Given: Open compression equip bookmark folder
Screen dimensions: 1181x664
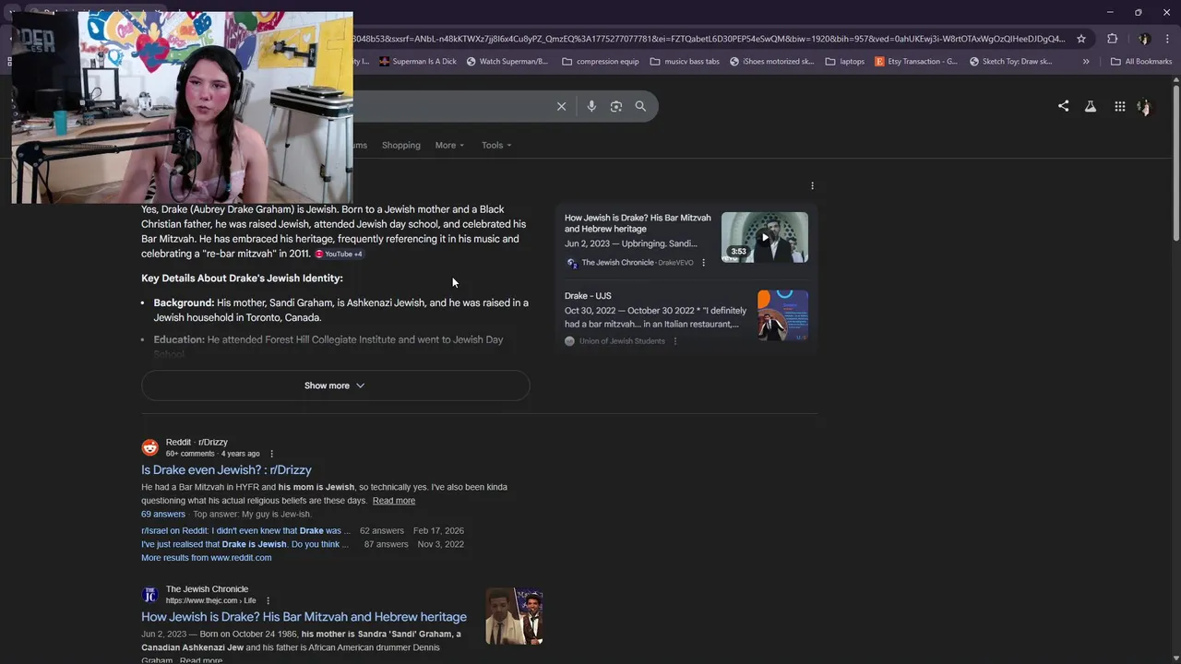Looking at the screenshot, I should (x=601, y=62).
